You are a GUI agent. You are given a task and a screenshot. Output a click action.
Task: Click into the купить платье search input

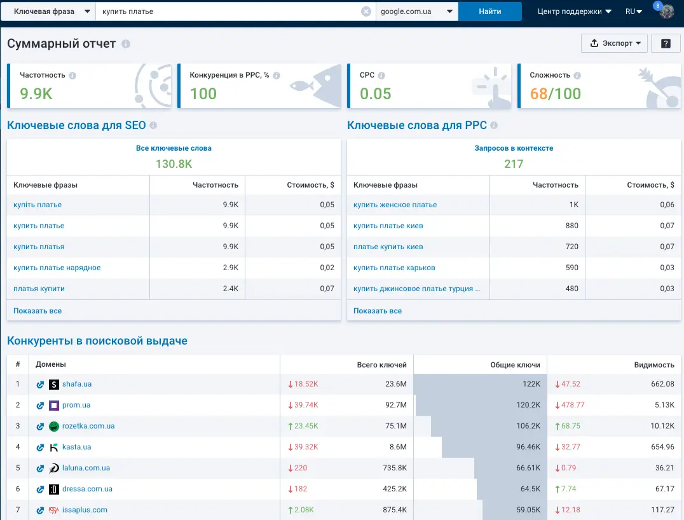pos(228,11)
